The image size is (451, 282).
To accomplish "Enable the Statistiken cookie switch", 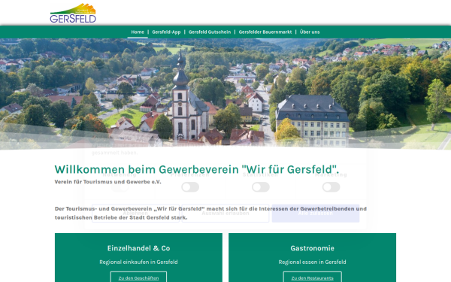I will click(x=261, y=187).
